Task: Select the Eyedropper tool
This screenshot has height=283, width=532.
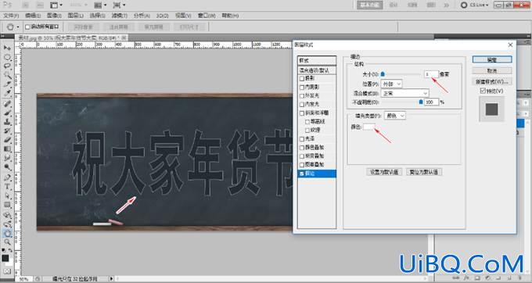Action: 7,93
